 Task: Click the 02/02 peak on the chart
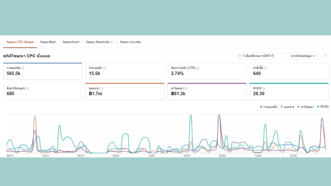[x=219, y=115]
